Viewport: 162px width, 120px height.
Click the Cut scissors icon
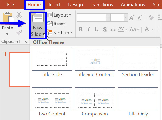(19, 15)
